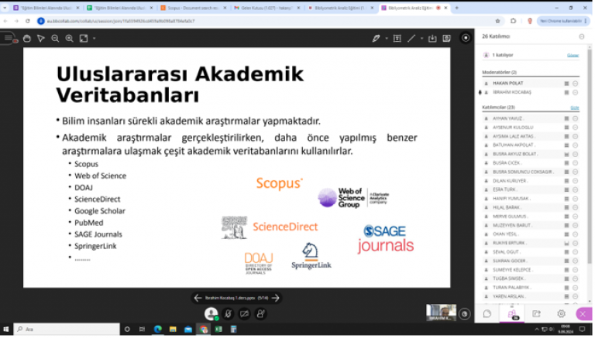The width and height of the screenshot is (595, 338).
Task: Click the browser address bar URL
Action: (x=121, y=21)
